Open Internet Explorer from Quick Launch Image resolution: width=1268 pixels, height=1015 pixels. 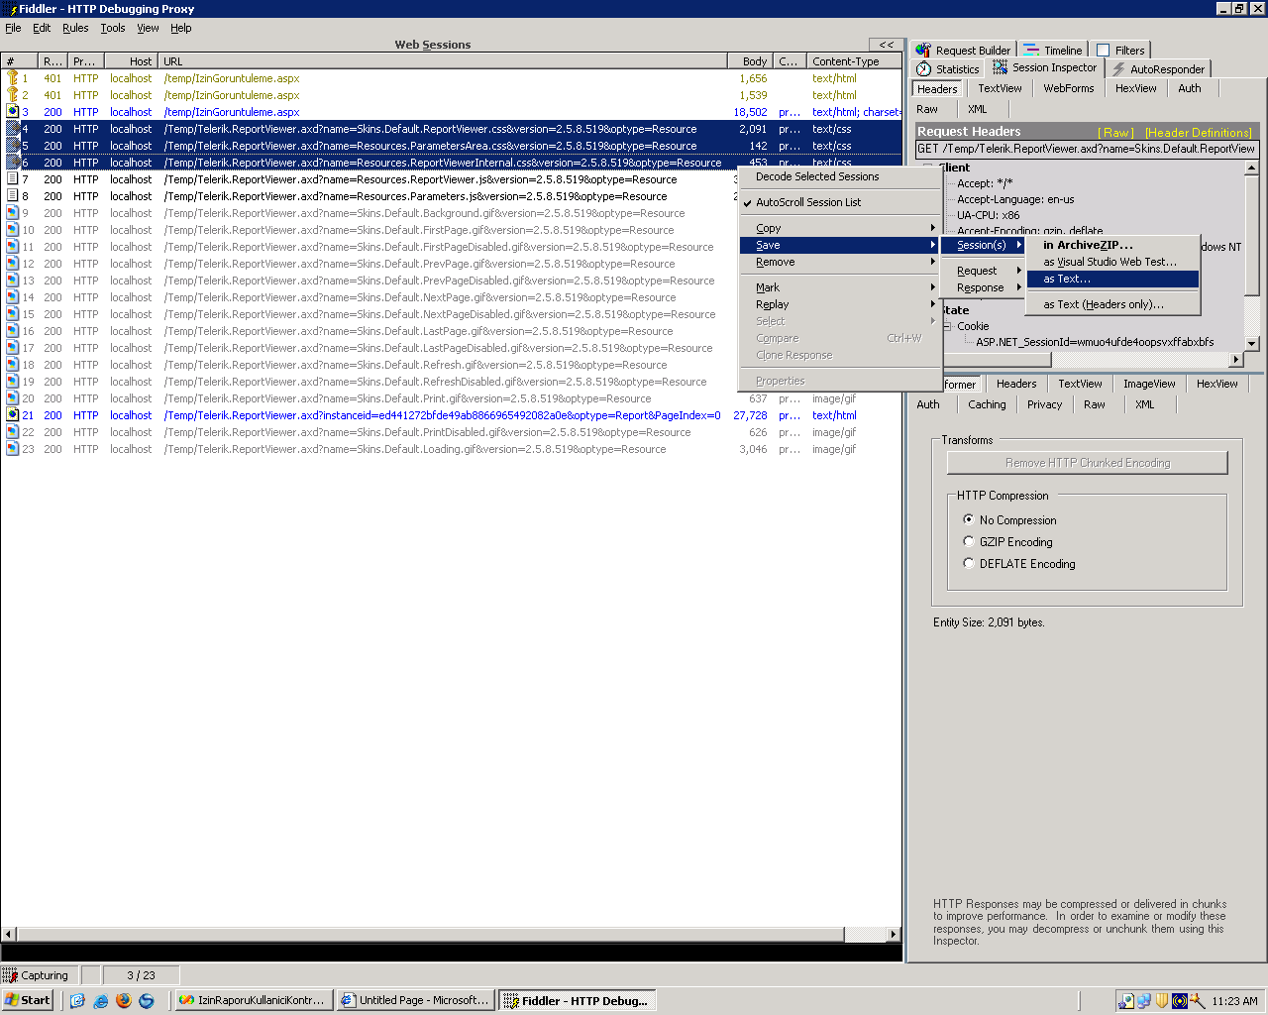pyautogui.click(x=100, y=1001)
